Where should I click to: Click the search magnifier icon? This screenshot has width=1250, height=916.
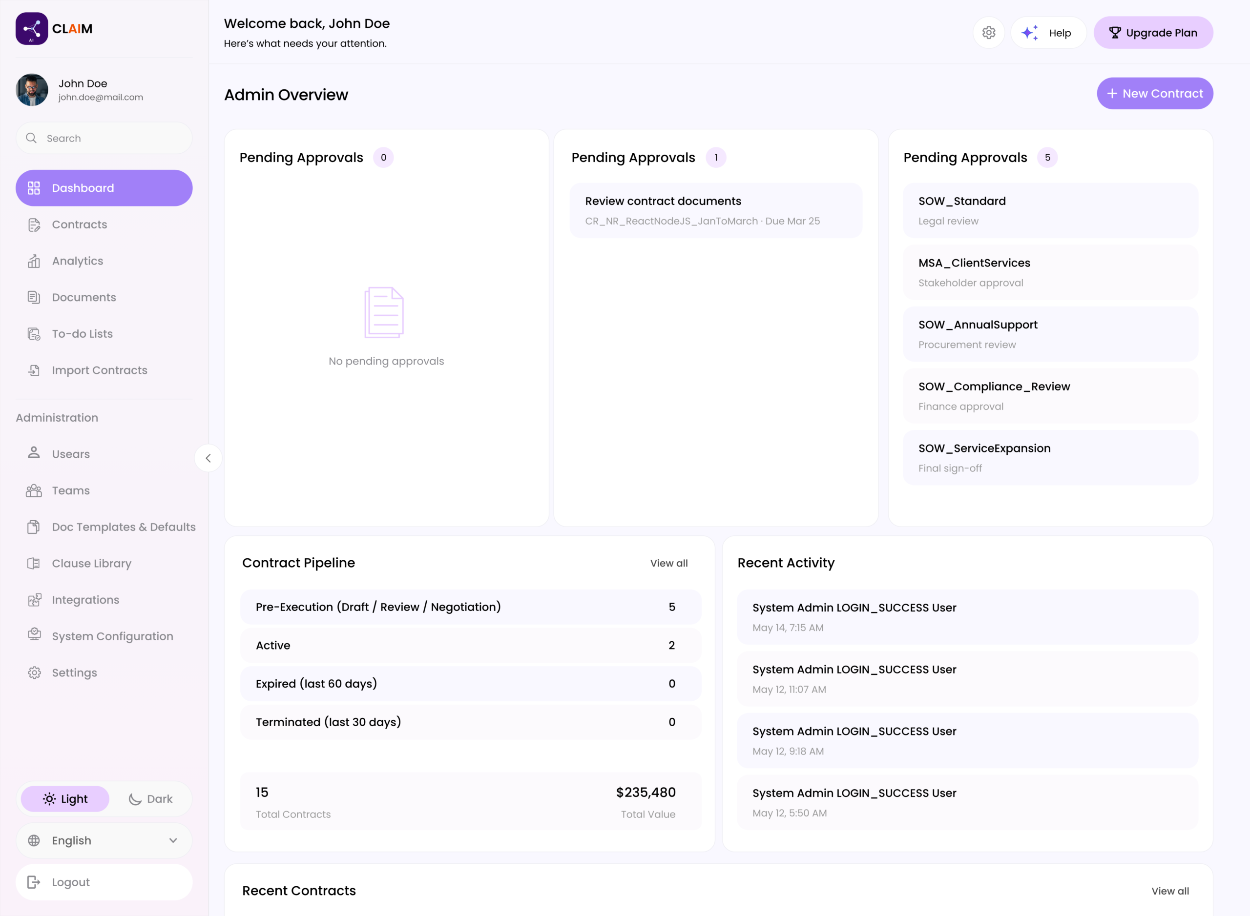pyautogui.click(x=32, y=138)
